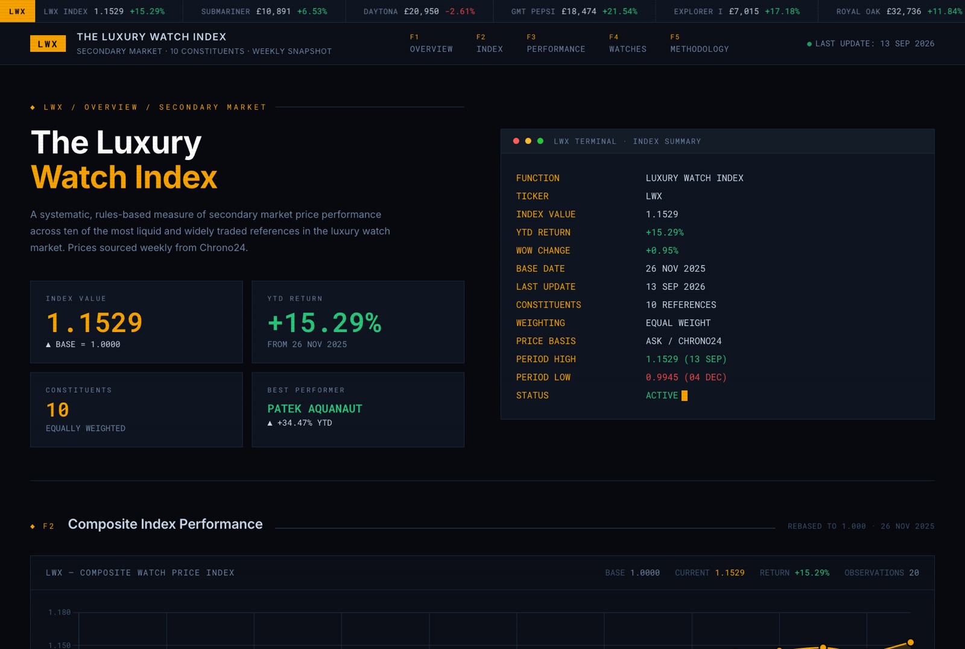Open the F1 Overview tab

coord(431,43)
